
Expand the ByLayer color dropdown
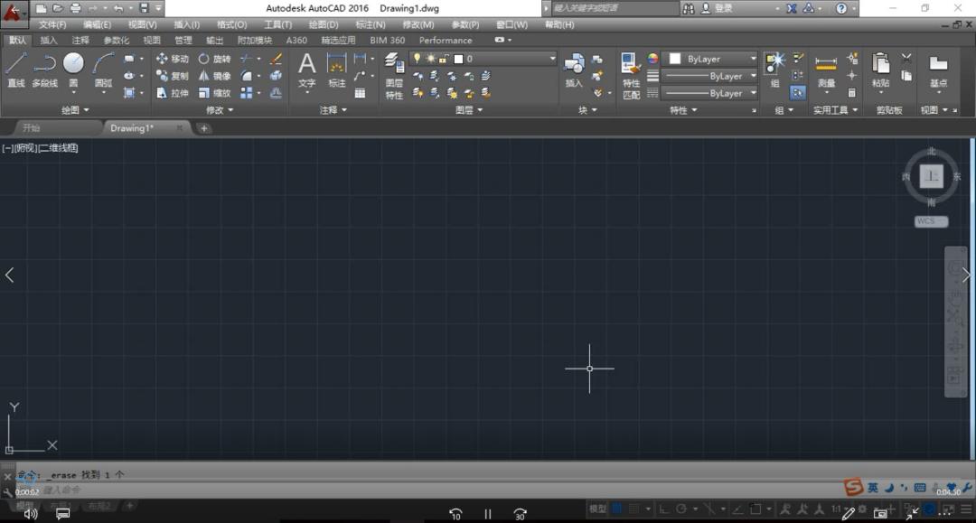[x=753, y=59]
